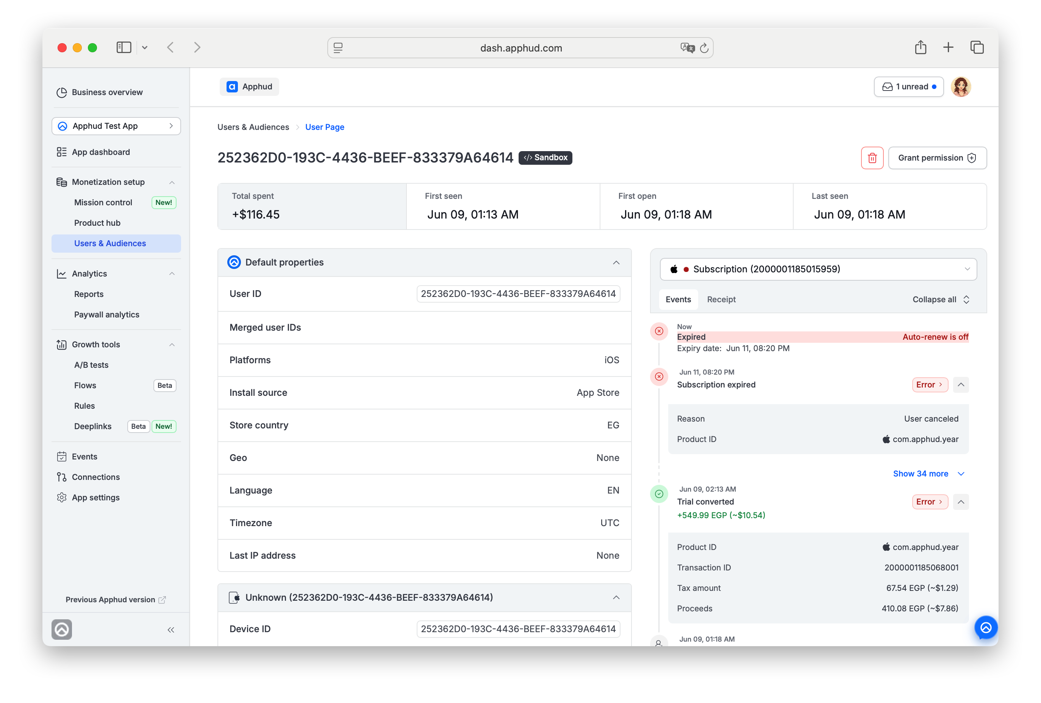1041x703 pixels.
Task: Open Mission control in sidebar
Action: pyautogui.click(x=103, y=202)
